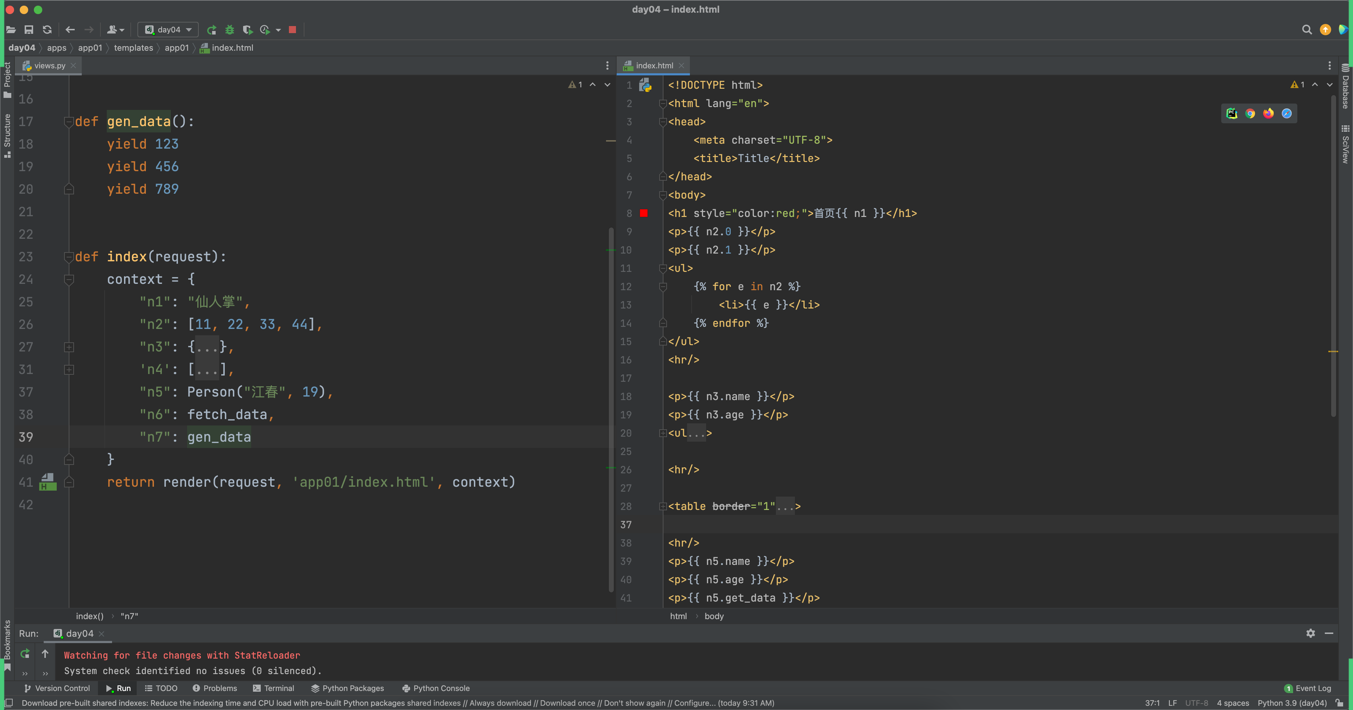
Task: Open run panel settings gear
Action: click(x=1310, y=633)
